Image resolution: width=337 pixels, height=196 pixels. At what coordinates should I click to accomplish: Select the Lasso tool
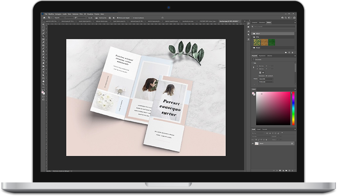[43, 30]
